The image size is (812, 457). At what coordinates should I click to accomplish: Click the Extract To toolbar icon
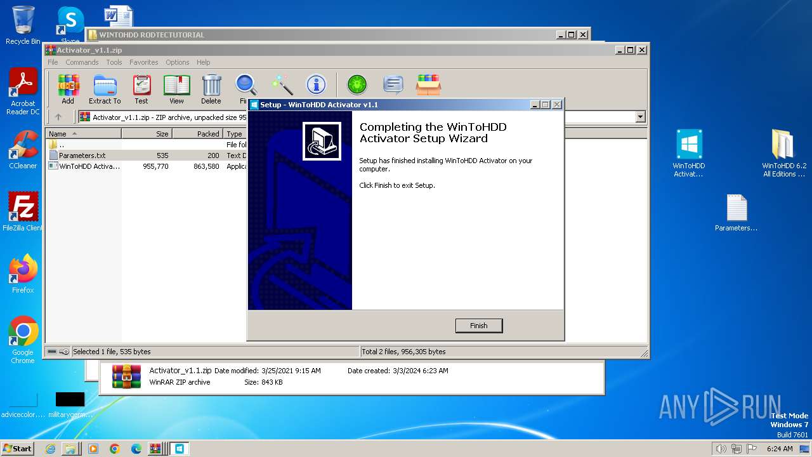pyautogui.click(x=105, y=89)
